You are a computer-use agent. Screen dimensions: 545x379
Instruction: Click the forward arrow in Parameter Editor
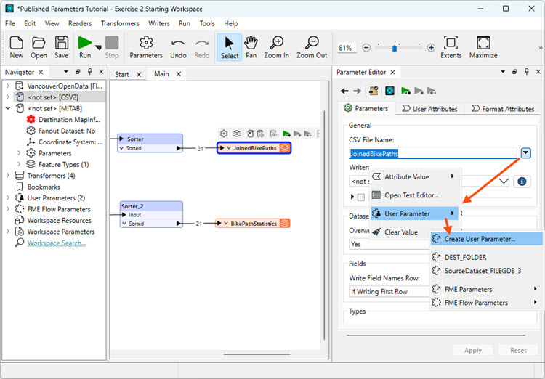[357, 91]
